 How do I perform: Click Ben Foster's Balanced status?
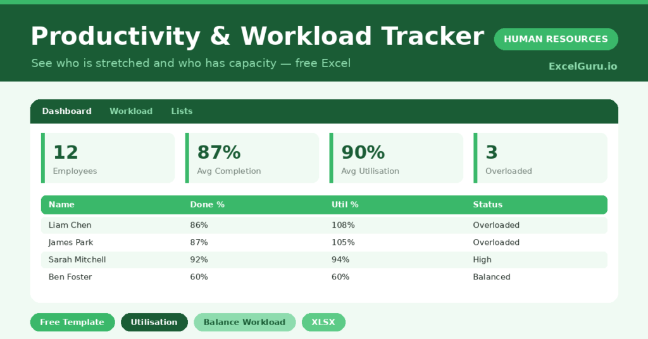click(491, 277)
